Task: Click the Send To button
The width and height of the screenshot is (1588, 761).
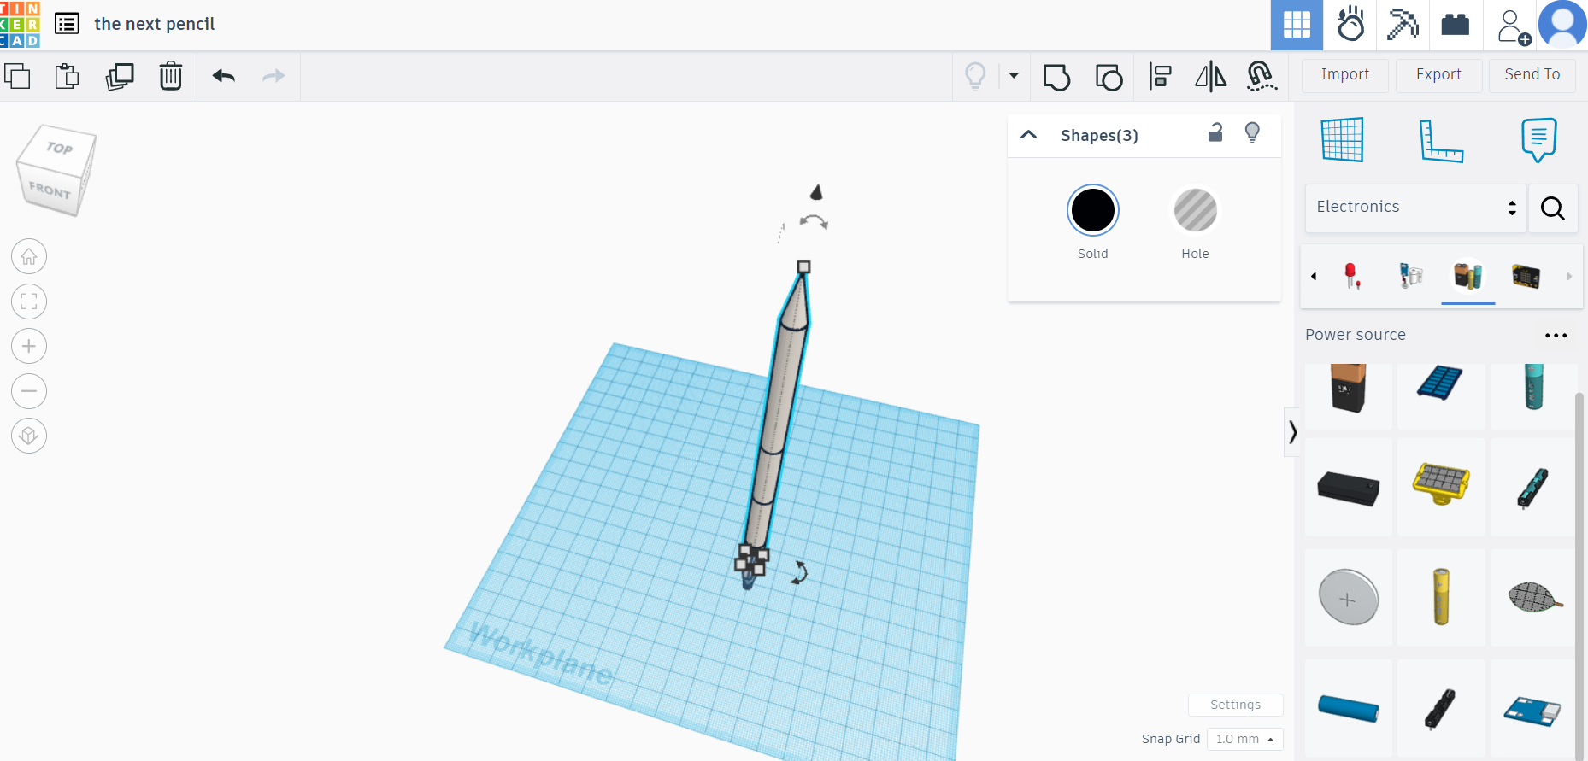Action: [x=1532, y=75]
